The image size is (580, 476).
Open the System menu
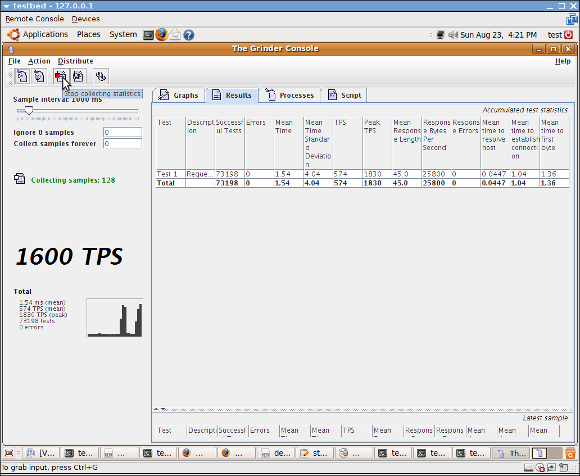pos(123,34)
